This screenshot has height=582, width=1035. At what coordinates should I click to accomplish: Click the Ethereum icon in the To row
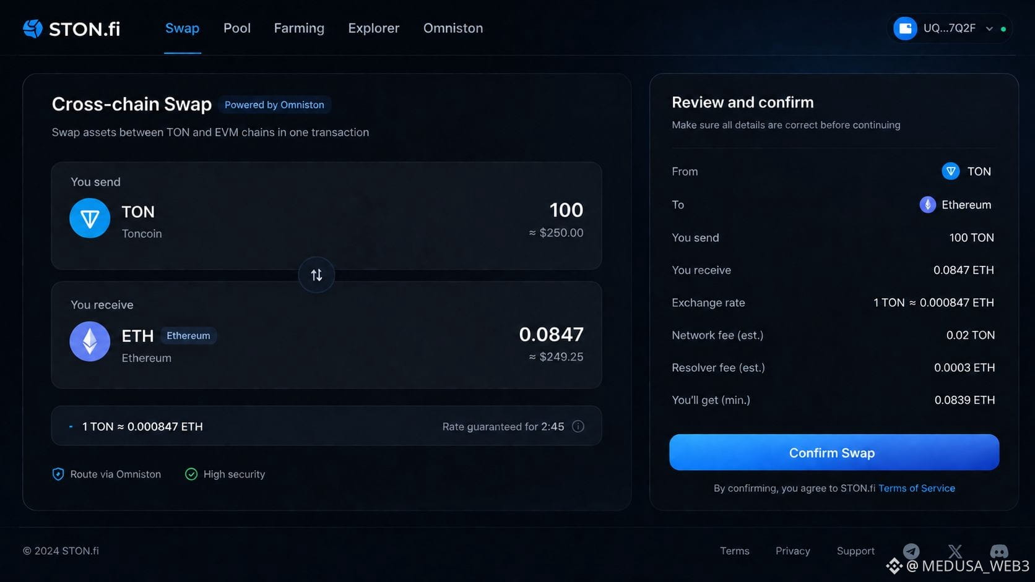[927, 205]
